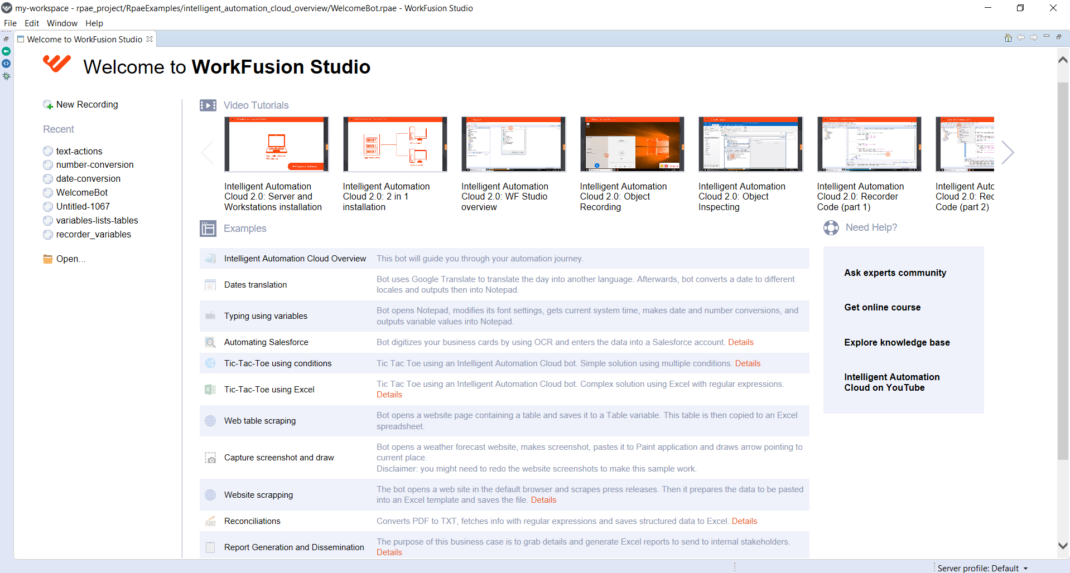Image resolution: width=1070 pixels, height=573 pixels.
Task: Open recent file Untitled-1067
Action: click(83, 207)
